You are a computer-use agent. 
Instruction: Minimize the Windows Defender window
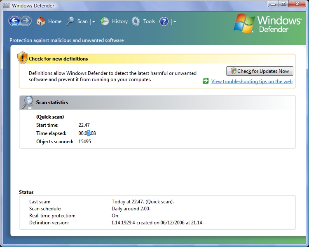(273, 4)
